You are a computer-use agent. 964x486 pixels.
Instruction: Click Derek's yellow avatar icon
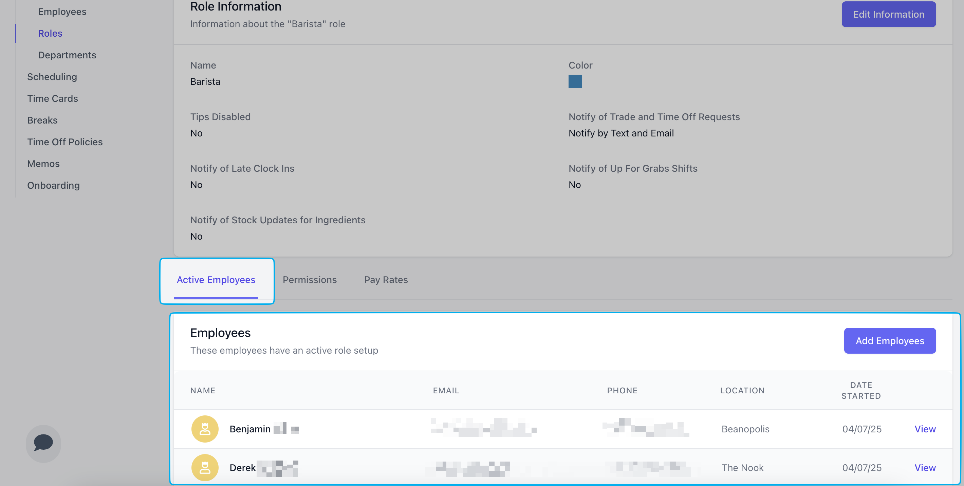click(x=205, y=467)
